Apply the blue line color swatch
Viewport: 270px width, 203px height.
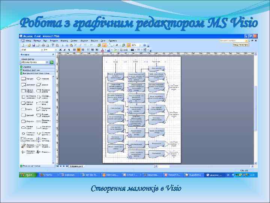(109, 50)
